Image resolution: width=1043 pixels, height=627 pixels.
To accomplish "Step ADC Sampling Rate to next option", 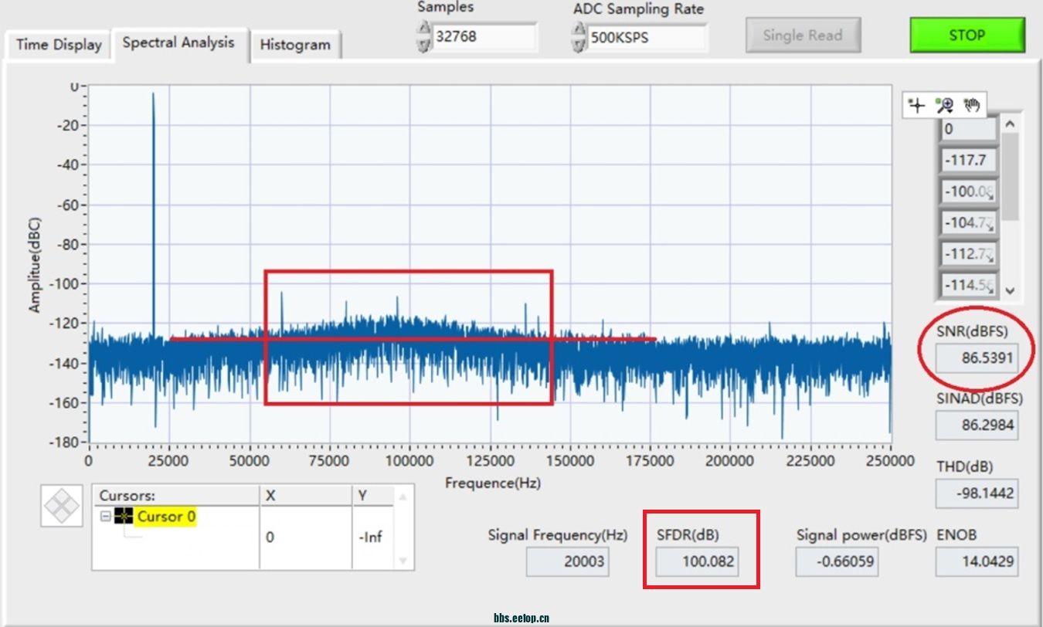I will click(578, 30).
